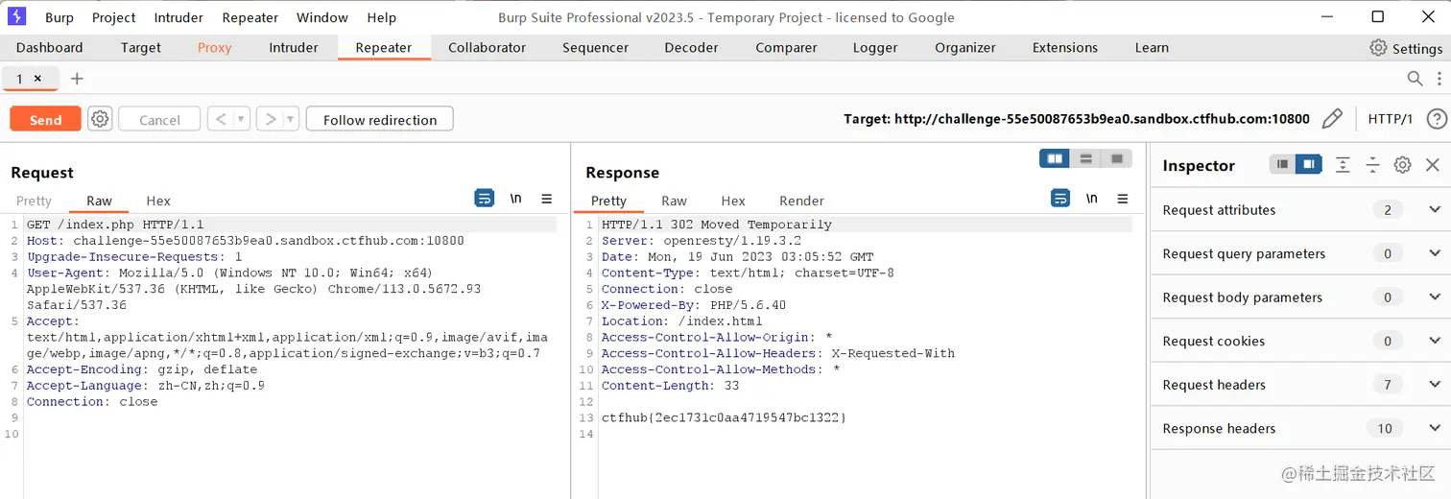Expand all Inspector sections icon
1451x499 pixels.
click(x=1343, y=165)
